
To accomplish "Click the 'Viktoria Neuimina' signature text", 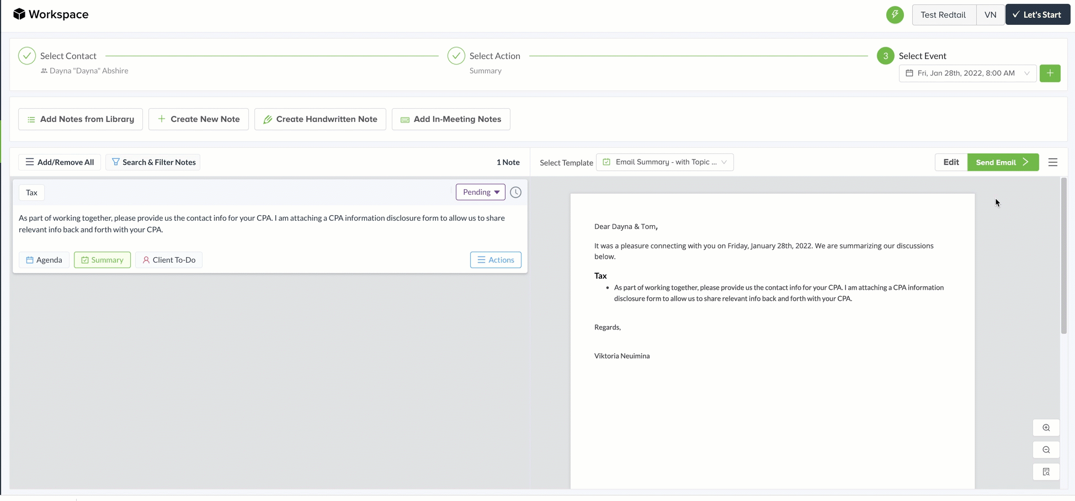I will (622, 356).
